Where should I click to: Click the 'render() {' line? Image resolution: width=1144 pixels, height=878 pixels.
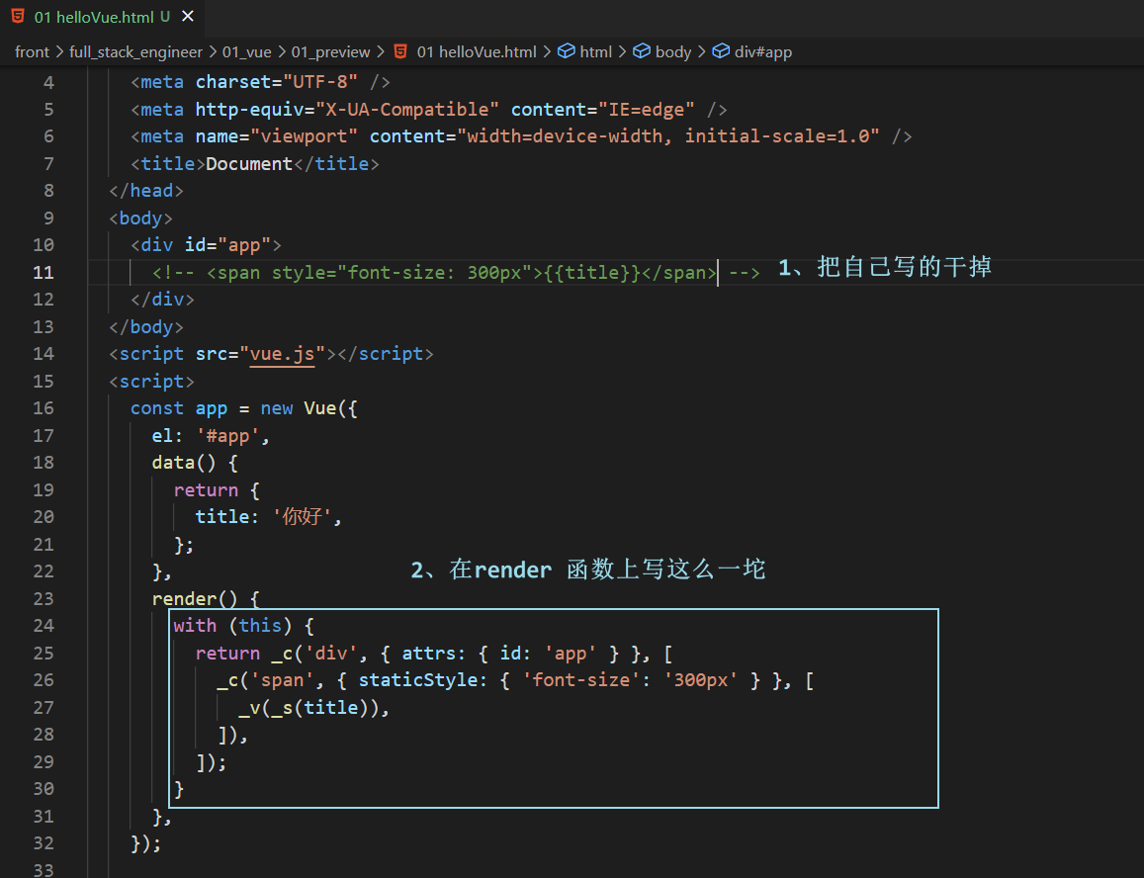click(205, 598)
